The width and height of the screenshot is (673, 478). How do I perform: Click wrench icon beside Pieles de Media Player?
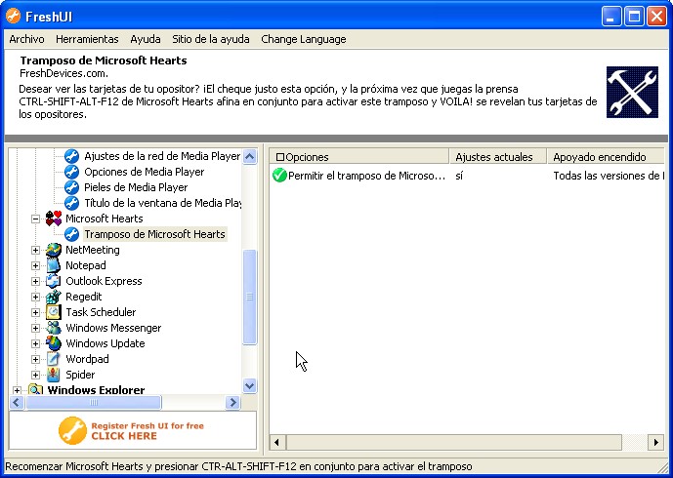71,187
